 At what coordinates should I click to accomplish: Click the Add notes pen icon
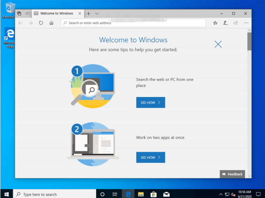point(225,23)
